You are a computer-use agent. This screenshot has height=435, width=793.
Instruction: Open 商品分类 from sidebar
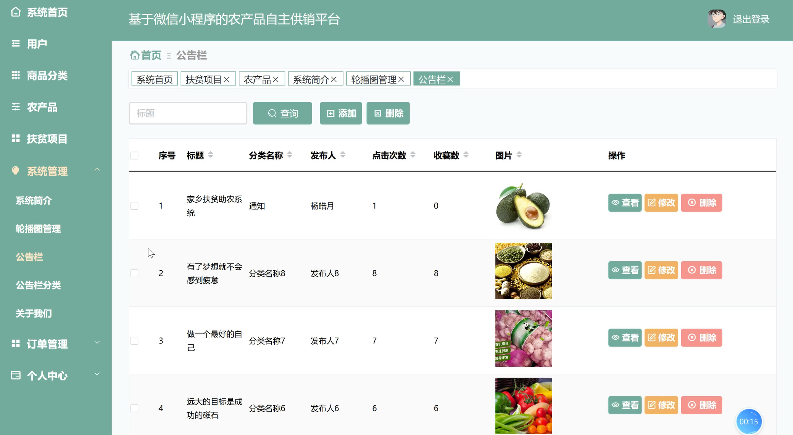tap(47, 75)
